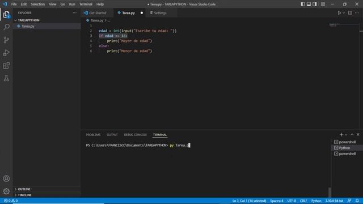Screen dimensions: 363x204
Task: Toggle the primary side bar layout icon
Action: tap(303, 4)
